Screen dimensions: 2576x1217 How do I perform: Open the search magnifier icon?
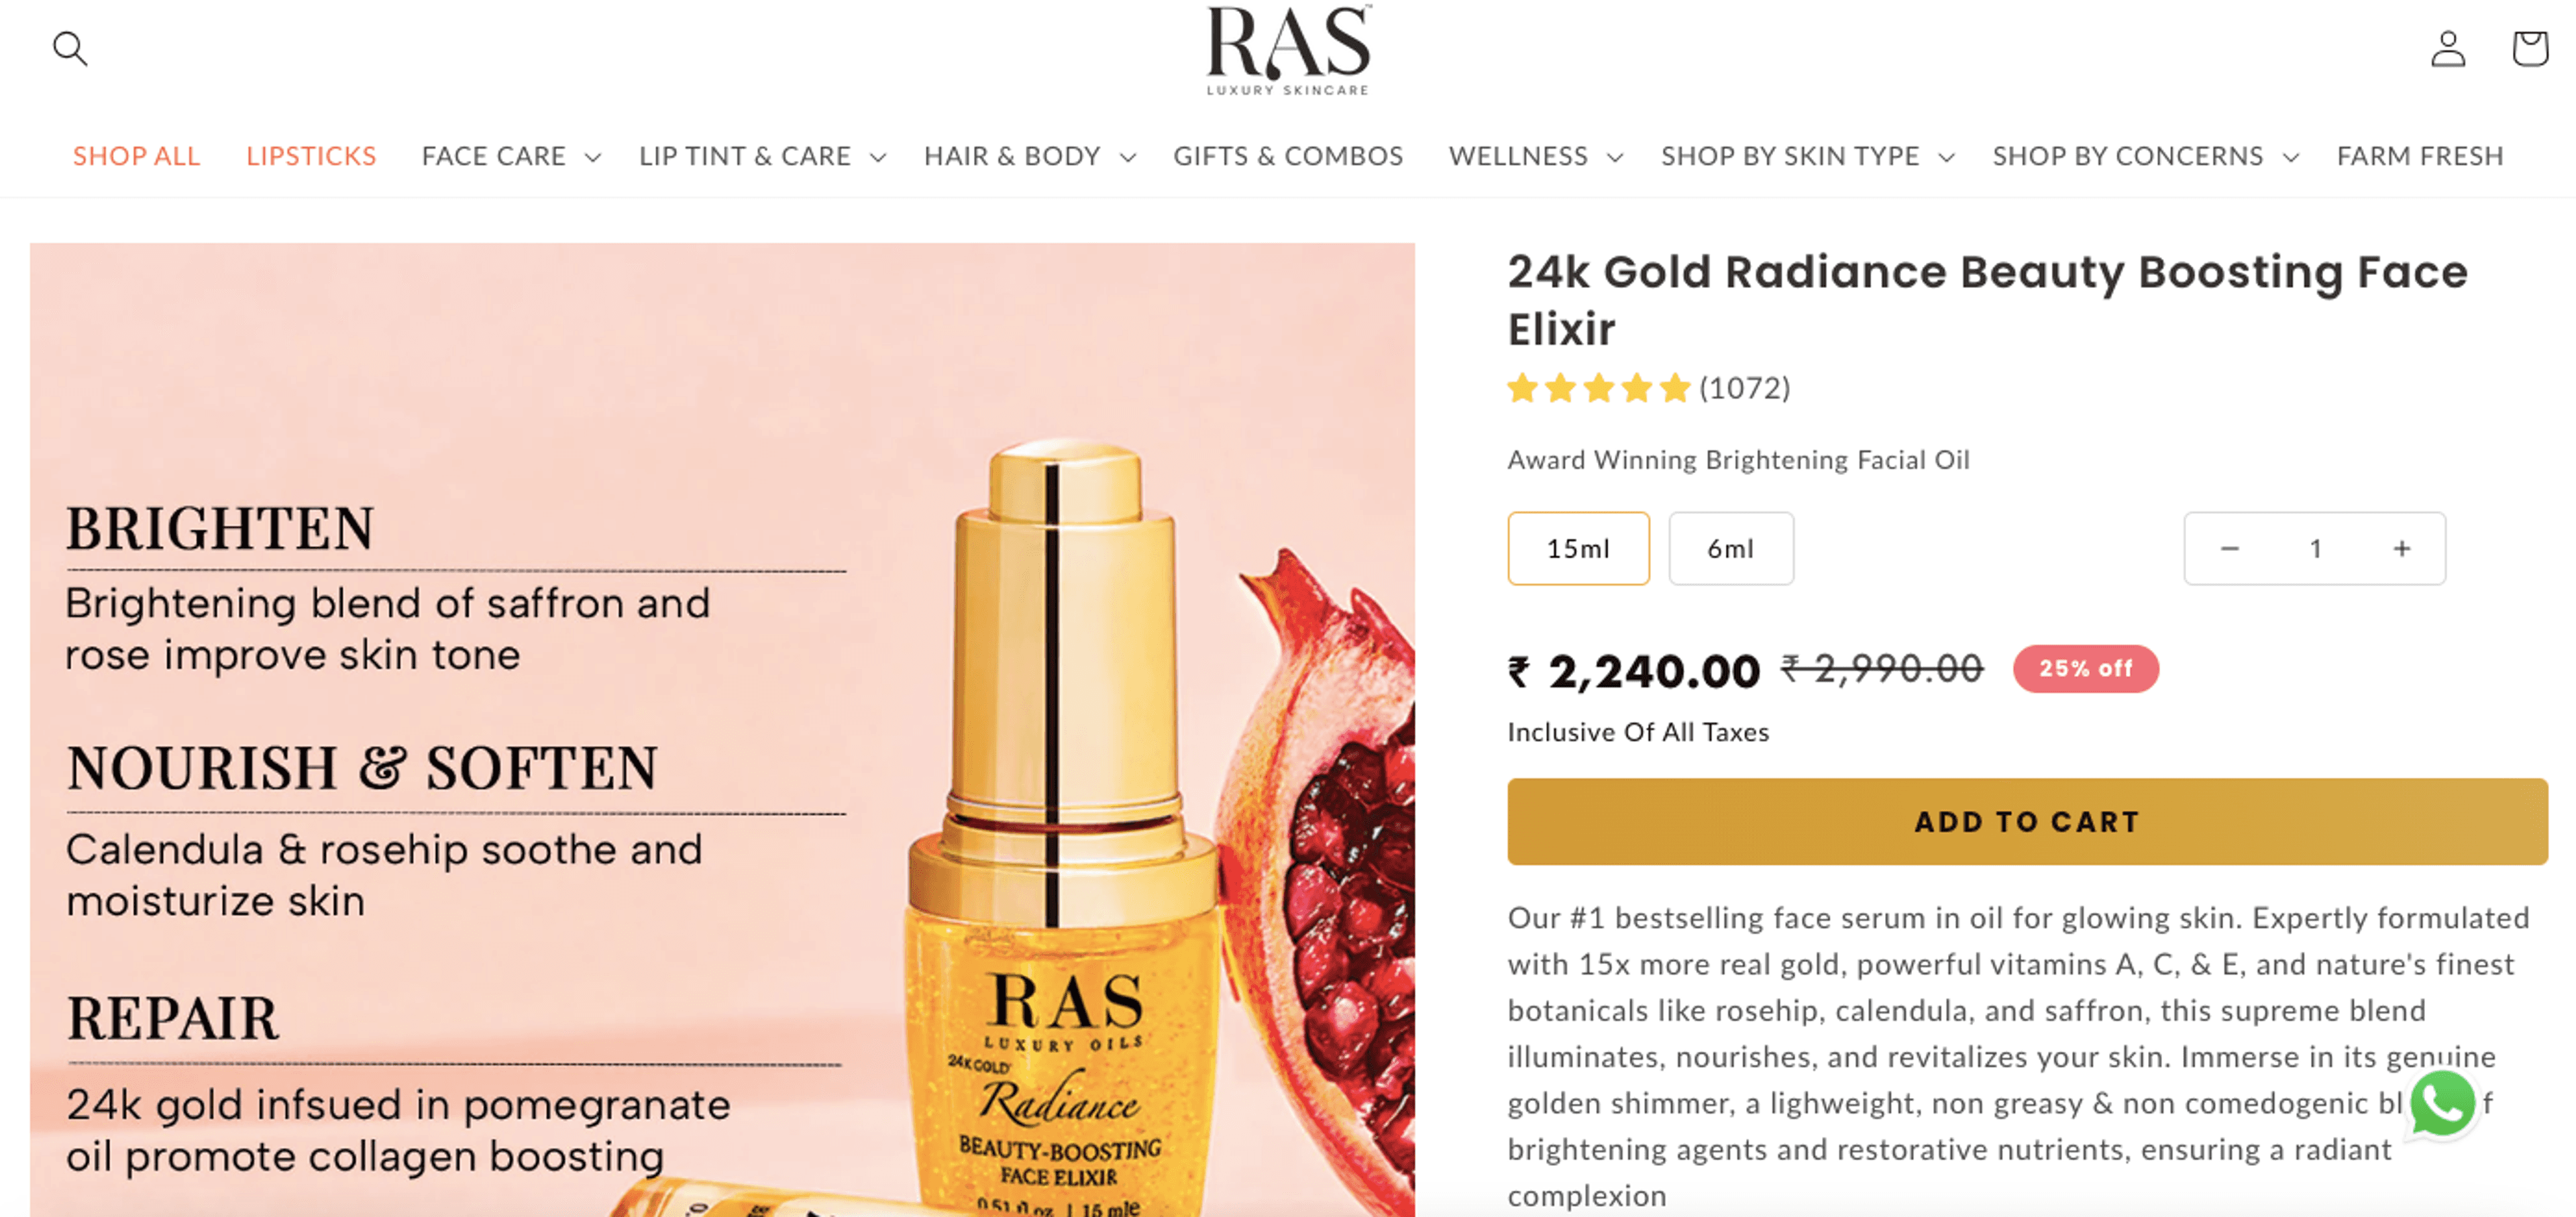click(x=70, y=48)
